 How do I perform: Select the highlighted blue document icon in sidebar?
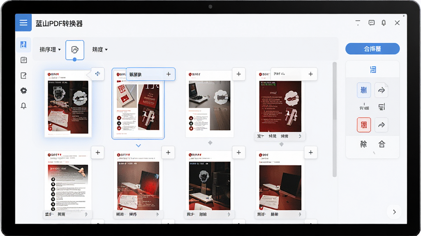point(23,45)
